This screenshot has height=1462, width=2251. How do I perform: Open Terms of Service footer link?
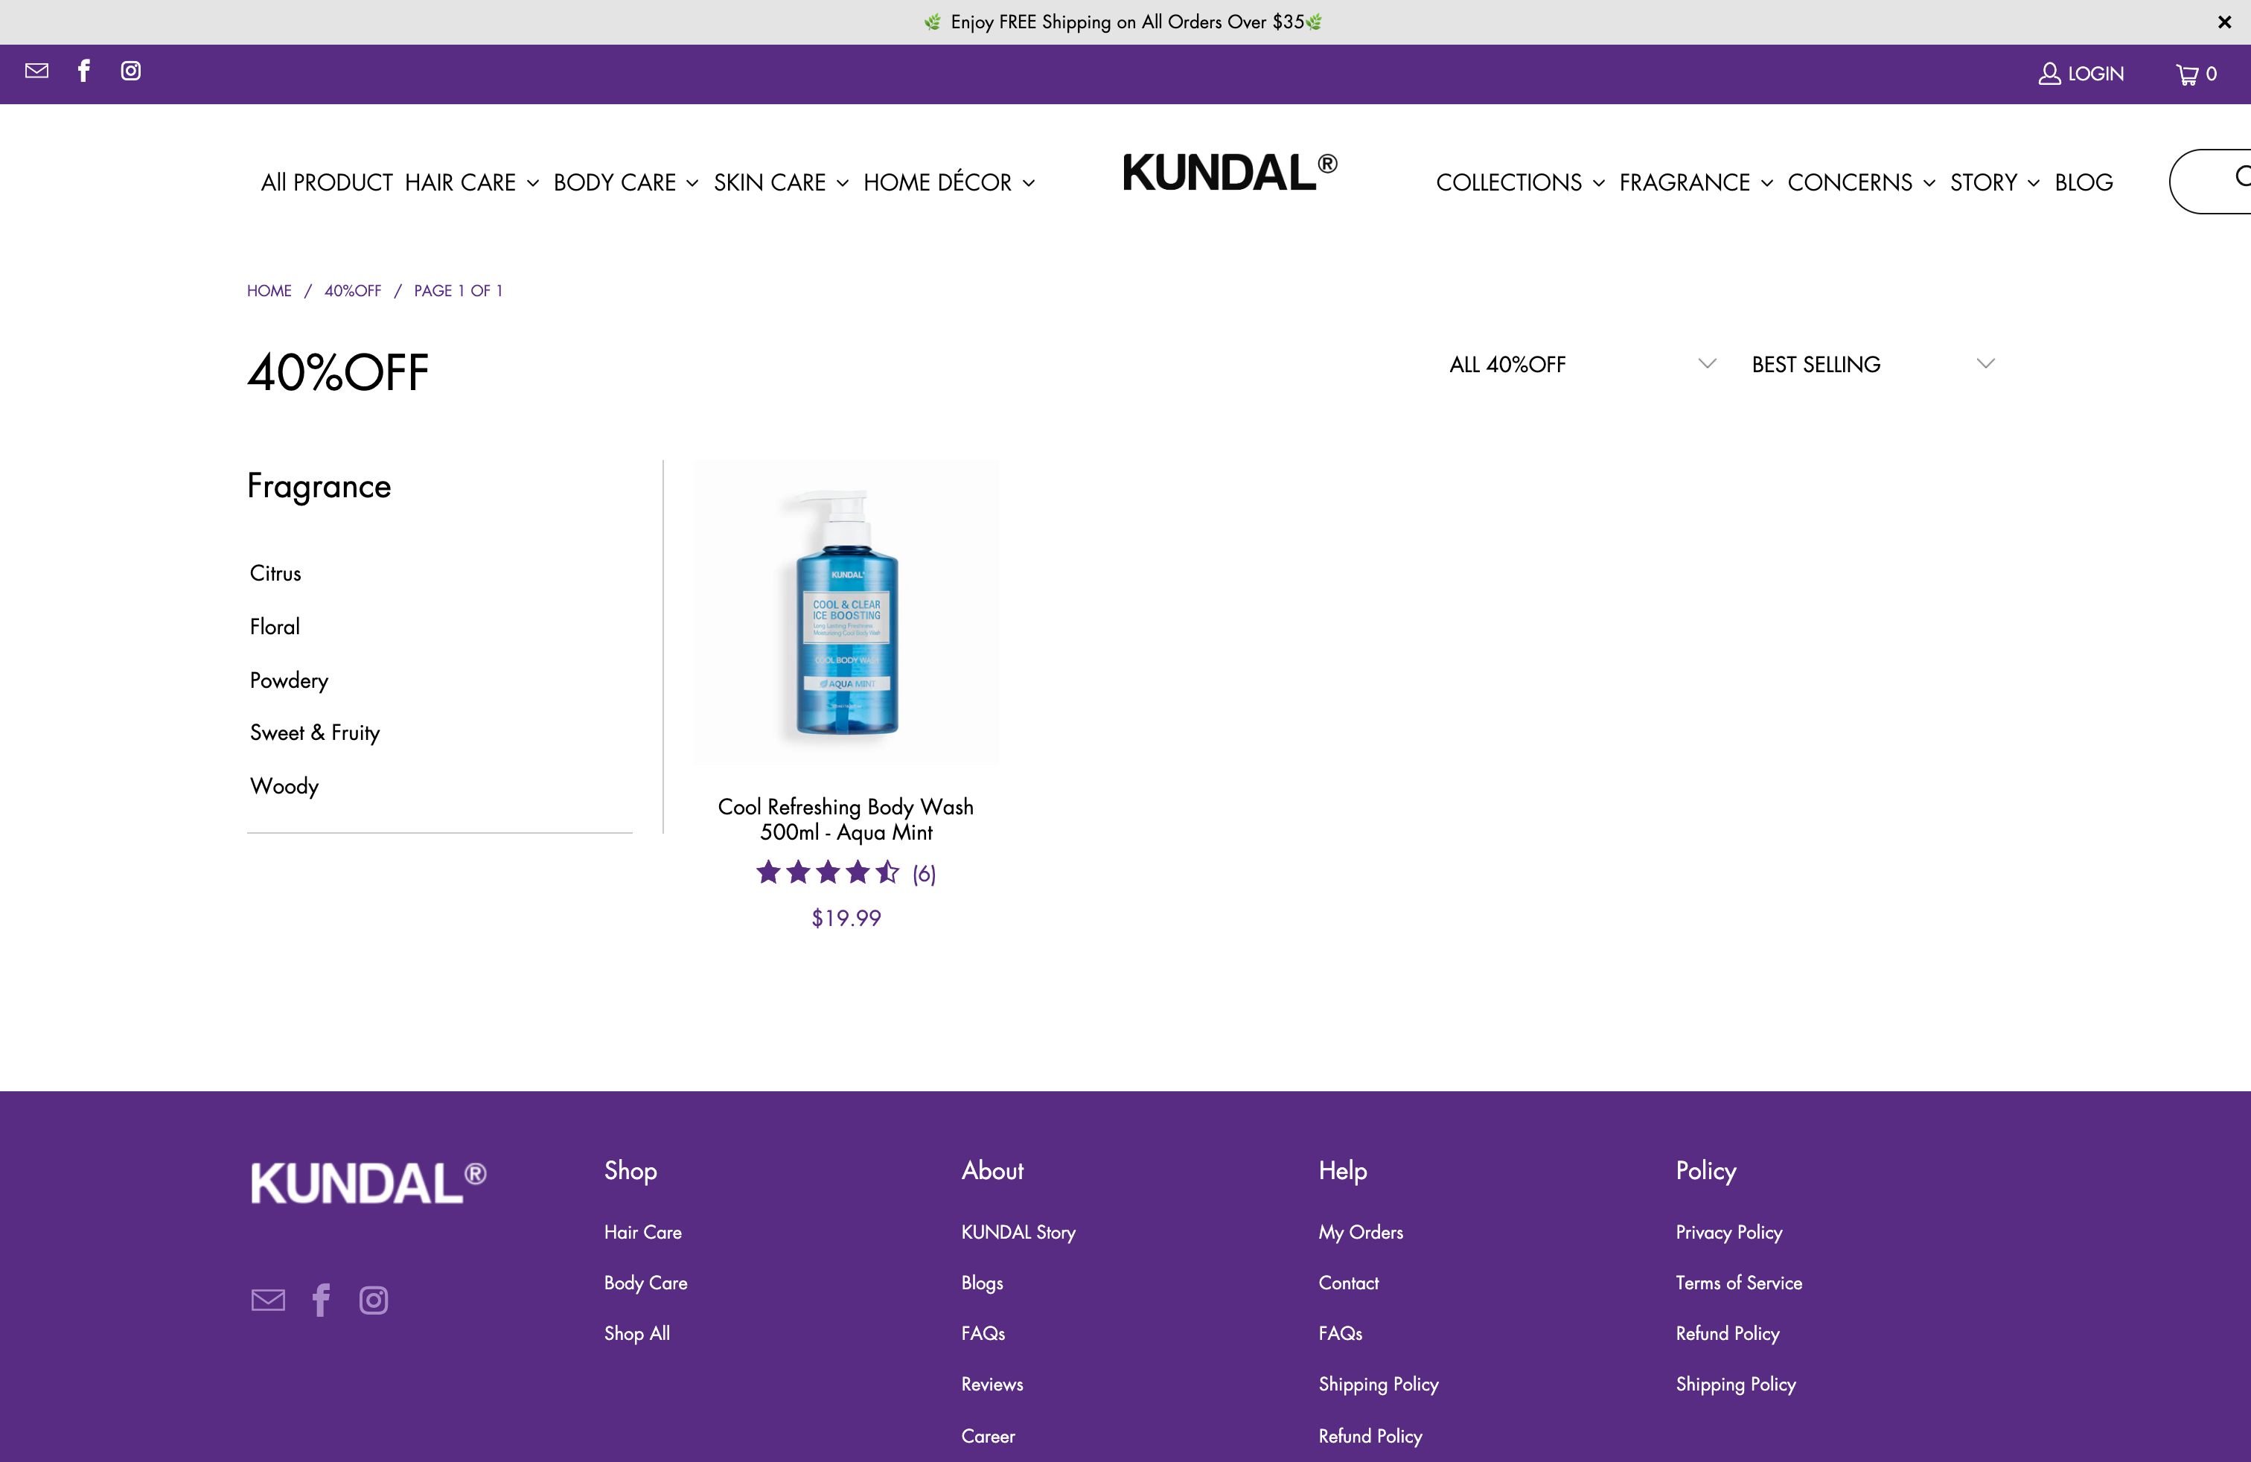(x=1738, y=1283)
